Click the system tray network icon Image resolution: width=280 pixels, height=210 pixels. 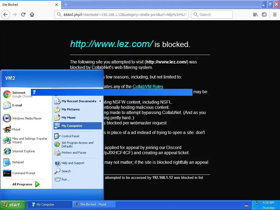(x=256, y=203)
